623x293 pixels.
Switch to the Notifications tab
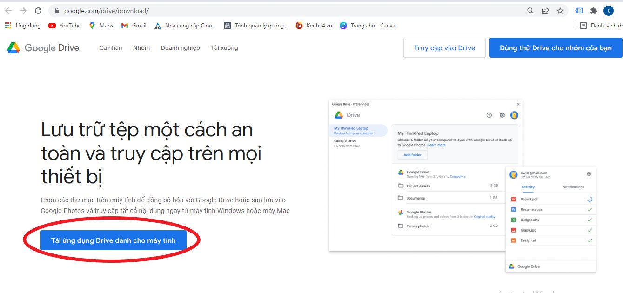574,186
